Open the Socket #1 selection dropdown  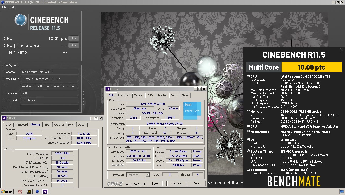click(x=138, y=175)
